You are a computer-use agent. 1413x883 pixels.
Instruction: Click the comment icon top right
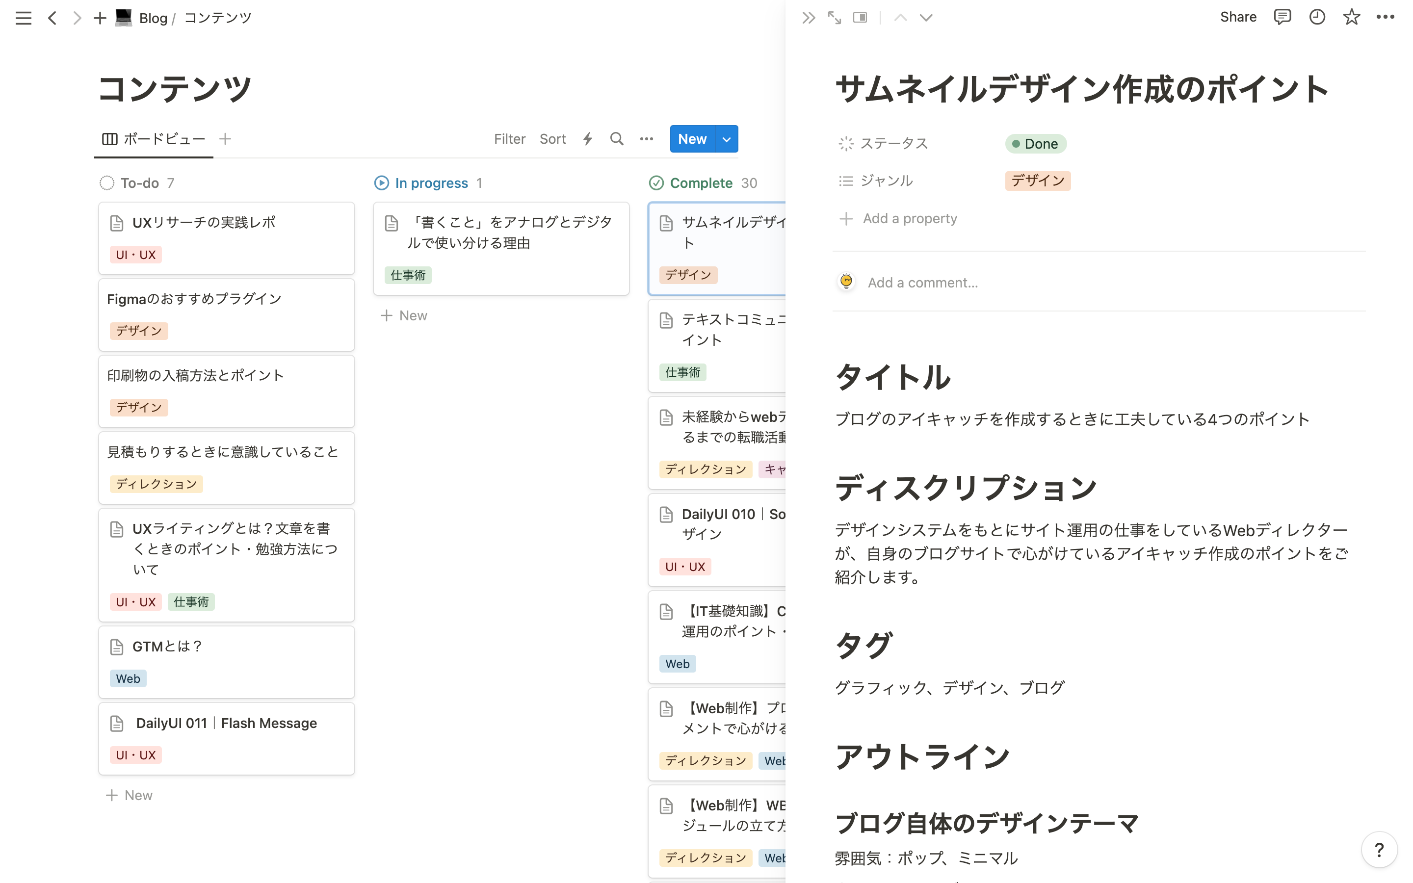(x=1283, y=17)
